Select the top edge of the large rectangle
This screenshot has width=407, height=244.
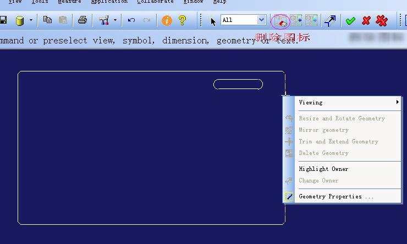click(151, 71)
